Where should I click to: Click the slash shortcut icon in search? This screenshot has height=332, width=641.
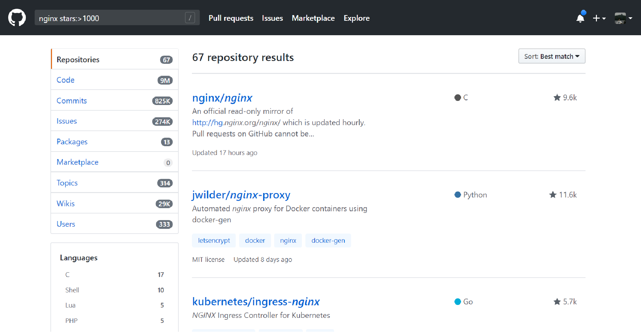[190, 18]
